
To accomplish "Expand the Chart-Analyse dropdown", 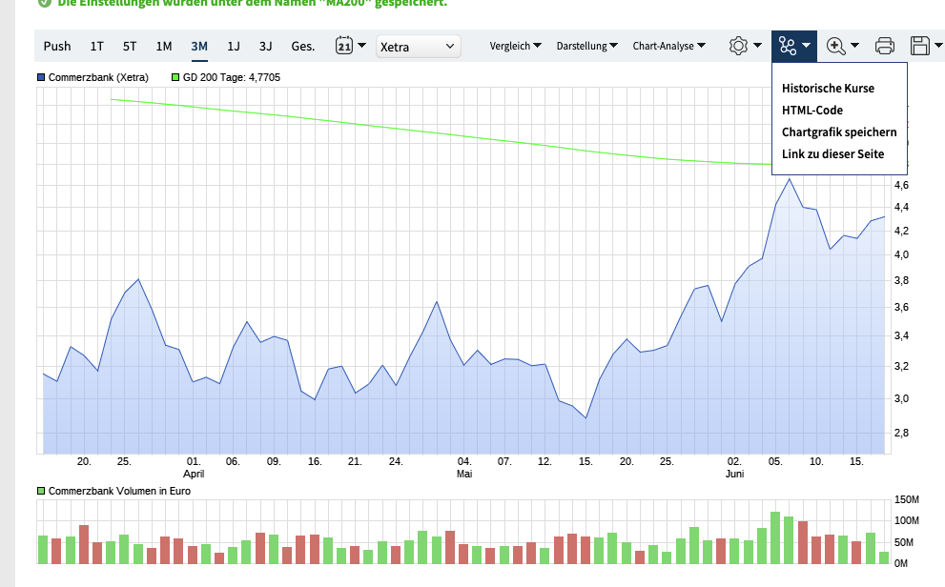I will pos(669,46).
